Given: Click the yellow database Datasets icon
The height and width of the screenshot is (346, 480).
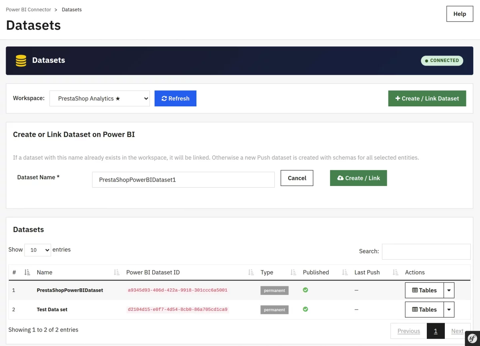Looking at the screenshot, I should point(21,60).
